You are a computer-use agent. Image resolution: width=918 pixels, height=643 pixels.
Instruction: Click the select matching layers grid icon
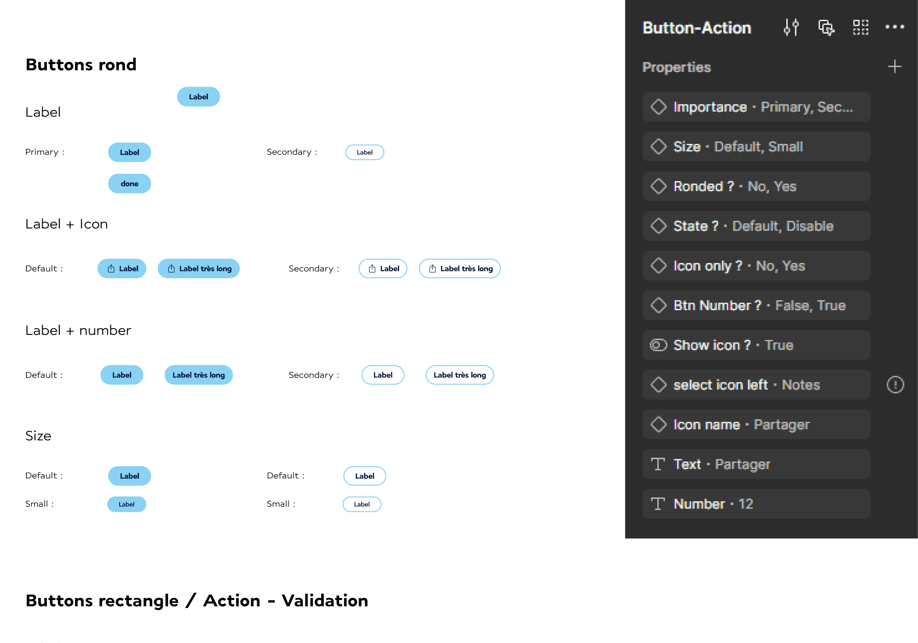click(860, 27)
